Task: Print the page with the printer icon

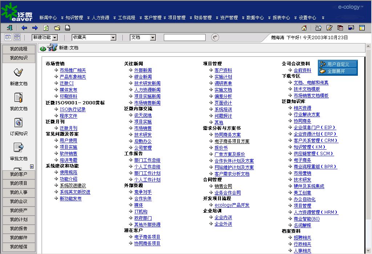Action: (68, 28)
